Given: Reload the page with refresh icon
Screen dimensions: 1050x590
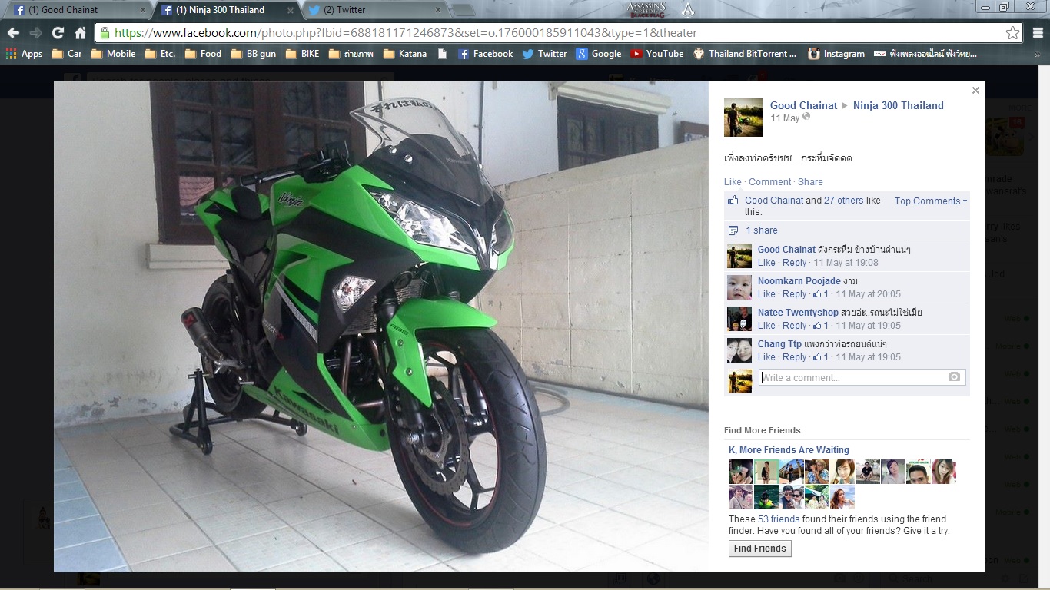Looking at the screenshot, I should coord(58,33).
